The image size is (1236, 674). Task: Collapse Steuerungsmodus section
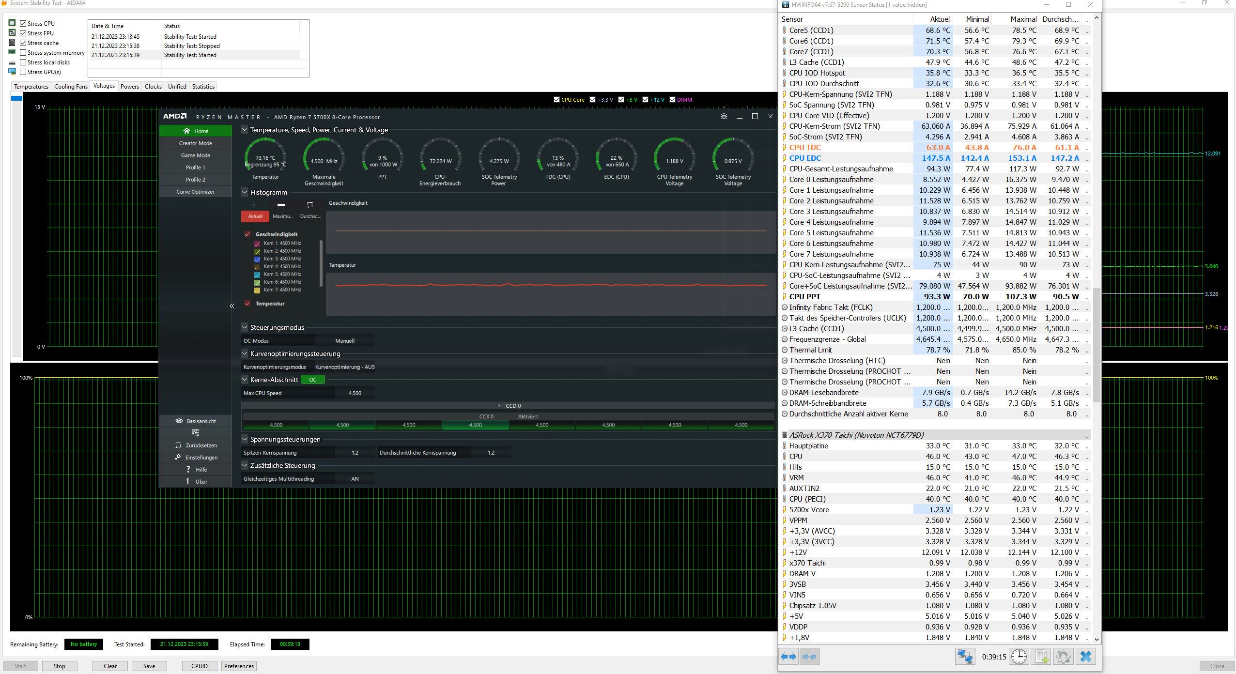245,327
